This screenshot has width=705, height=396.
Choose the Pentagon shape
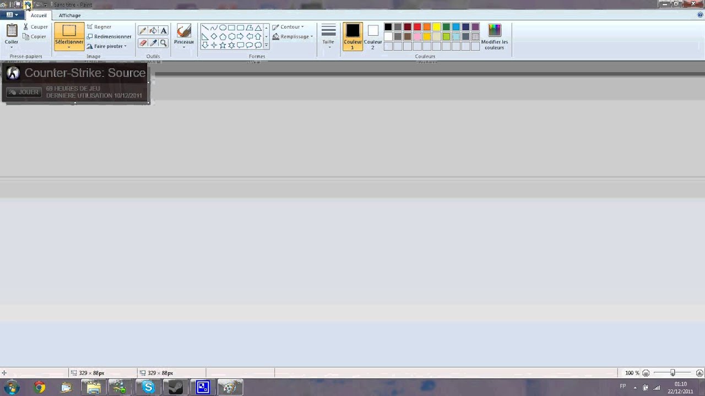(x=223, y=36)
